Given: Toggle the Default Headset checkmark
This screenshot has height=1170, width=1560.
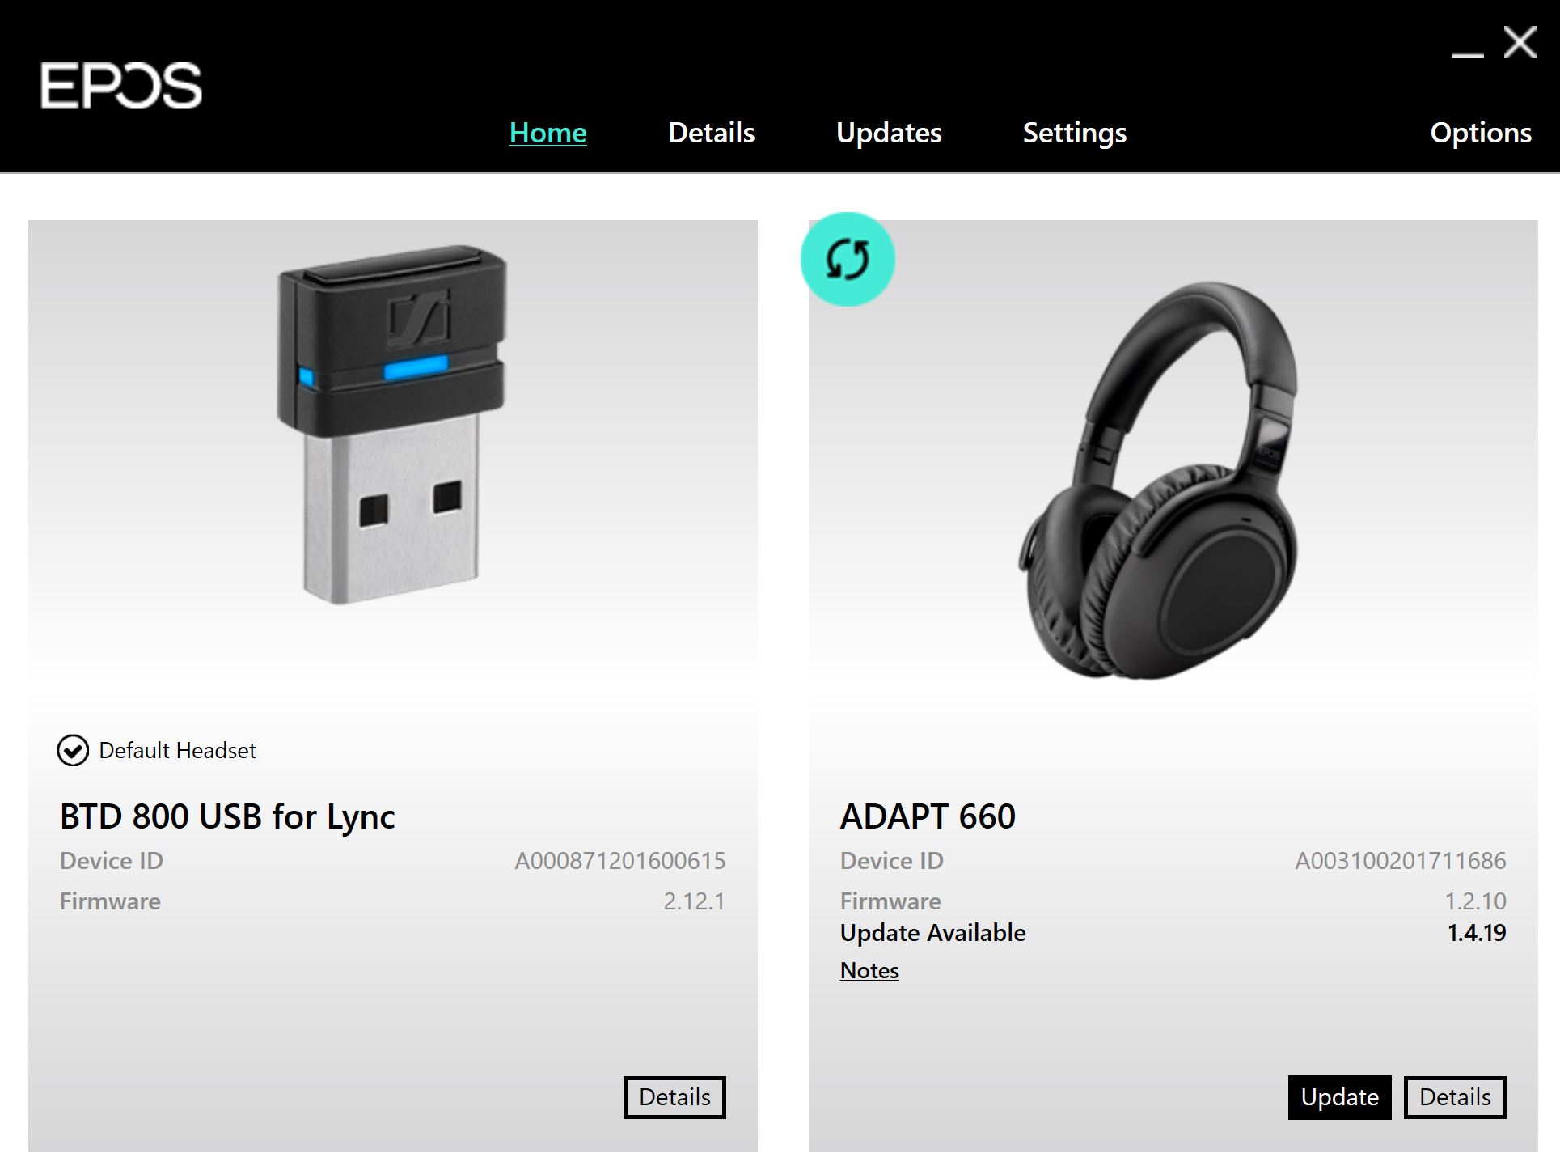Looking at the screenshot, I should point(73,751).
